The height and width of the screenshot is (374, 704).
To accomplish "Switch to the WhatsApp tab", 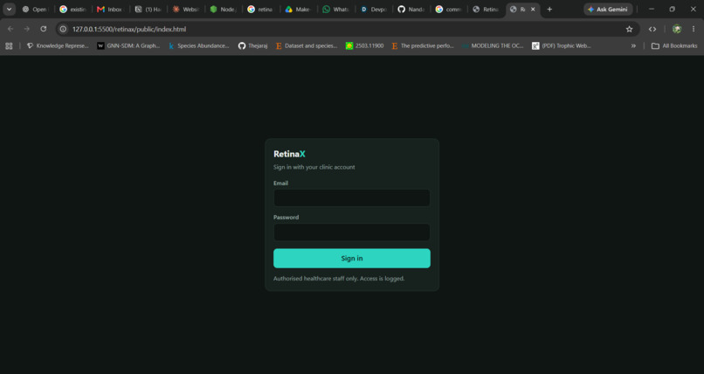I will coord(335,9).
